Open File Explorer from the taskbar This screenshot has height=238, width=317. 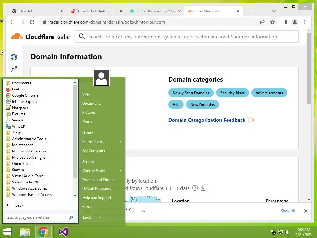pos(25,232)
